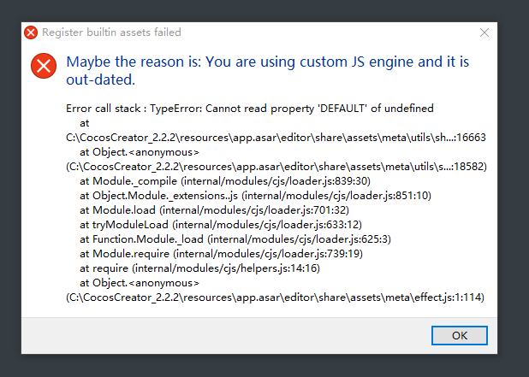Close the error dialog with the X button
The image size is (529, 377).
(484, 32)
